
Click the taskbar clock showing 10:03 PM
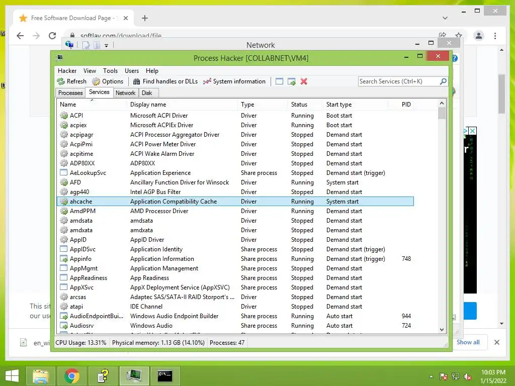click(493, 376)
